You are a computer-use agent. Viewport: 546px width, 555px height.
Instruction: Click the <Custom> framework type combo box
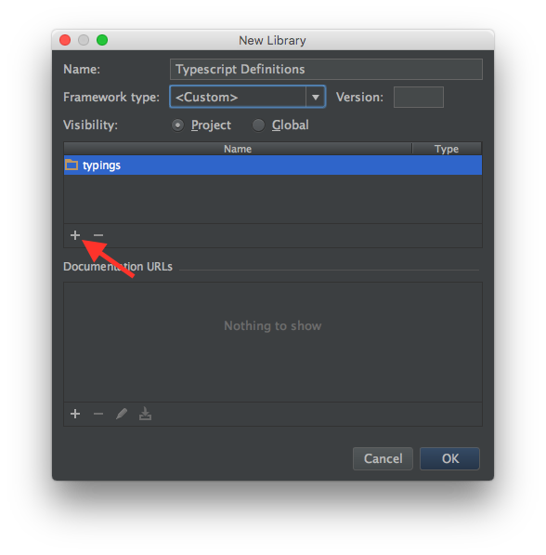[x=248, y=97]
